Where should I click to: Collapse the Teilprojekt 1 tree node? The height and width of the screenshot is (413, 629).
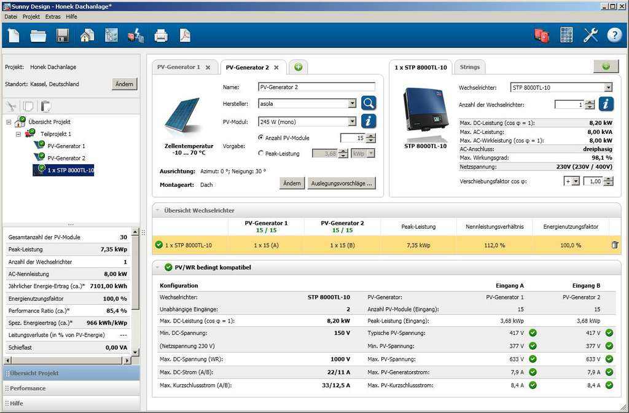pos(18,134)
